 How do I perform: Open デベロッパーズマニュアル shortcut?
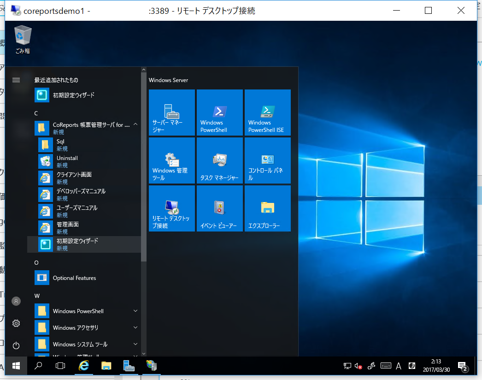(84, 195)
